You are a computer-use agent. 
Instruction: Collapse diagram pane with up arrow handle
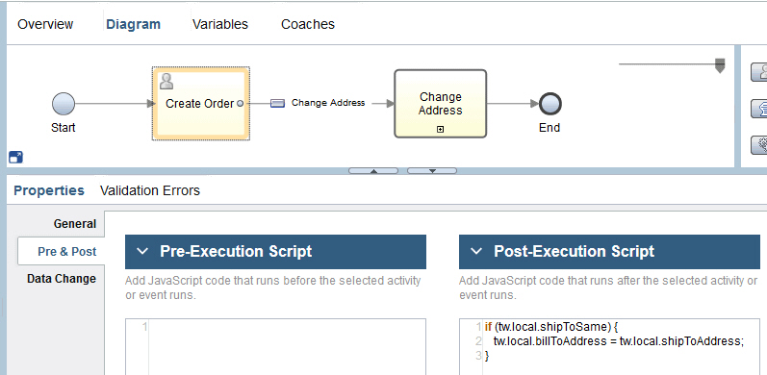pos(373,170)
